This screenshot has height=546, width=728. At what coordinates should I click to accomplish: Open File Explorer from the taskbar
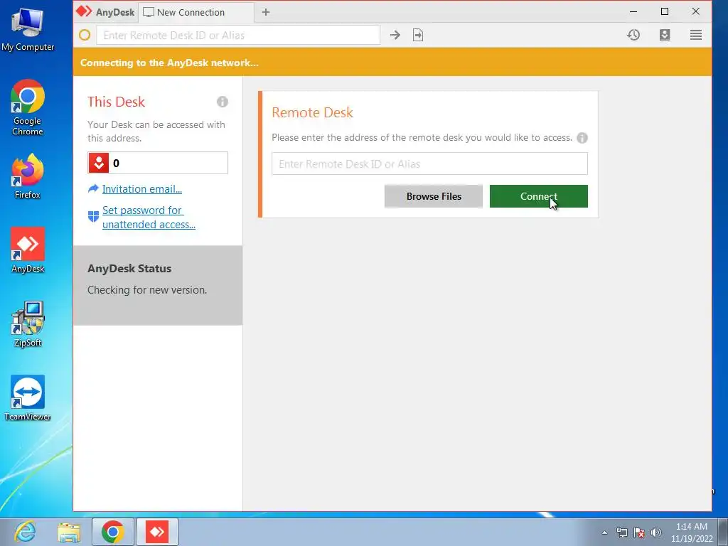[69, 532]
